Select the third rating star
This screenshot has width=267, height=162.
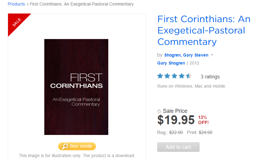pyautogui.click(x=174, y=76)
